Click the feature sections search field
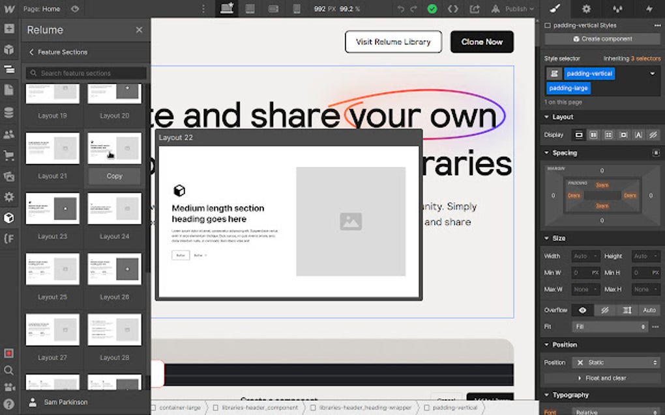Image resolution: width=665 pixels, height=415 pixels. tap(85, 73)
